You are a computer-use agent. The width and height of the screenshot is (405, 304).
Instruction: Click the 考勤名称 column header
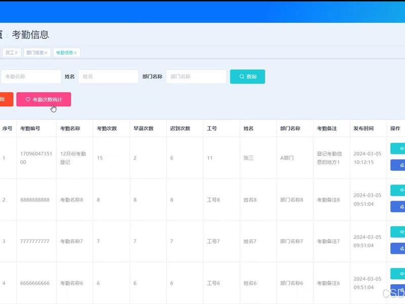click(70, 129)
